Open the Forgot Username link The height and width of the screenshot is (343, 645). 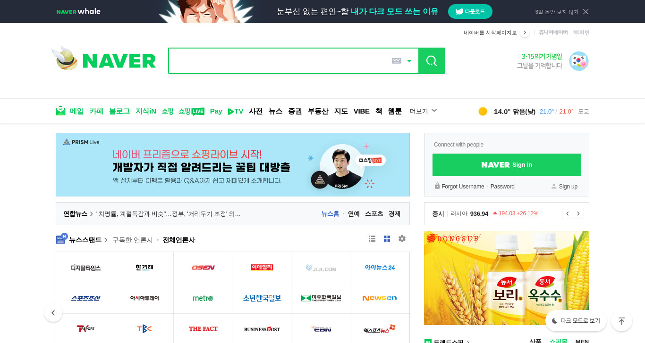[463, 187]
